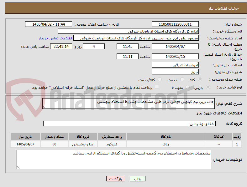Click the توضیحات خریدار notes textarea

click(114, 159)
